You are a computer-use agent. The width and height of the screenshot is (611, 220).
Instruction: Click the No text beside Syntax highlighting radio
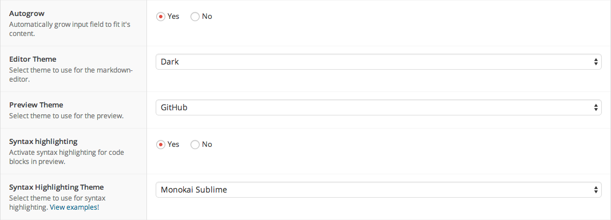tap(207, 145)
